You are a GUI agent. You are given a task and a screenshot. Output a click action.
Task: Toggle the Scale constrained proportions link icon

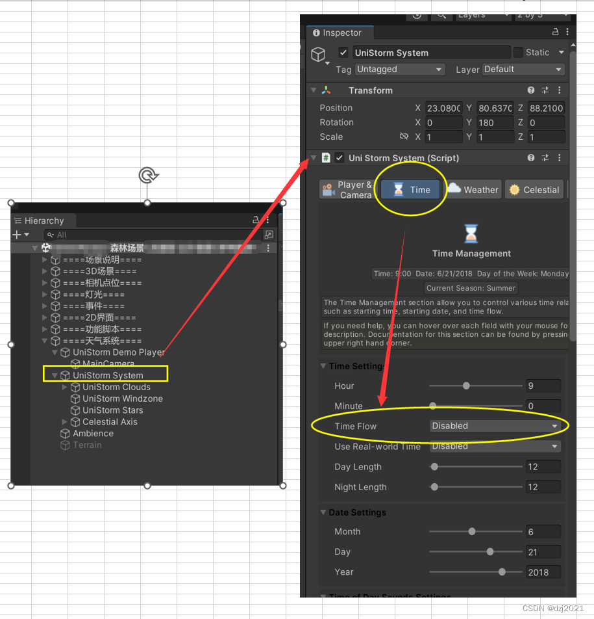(404, 136)
